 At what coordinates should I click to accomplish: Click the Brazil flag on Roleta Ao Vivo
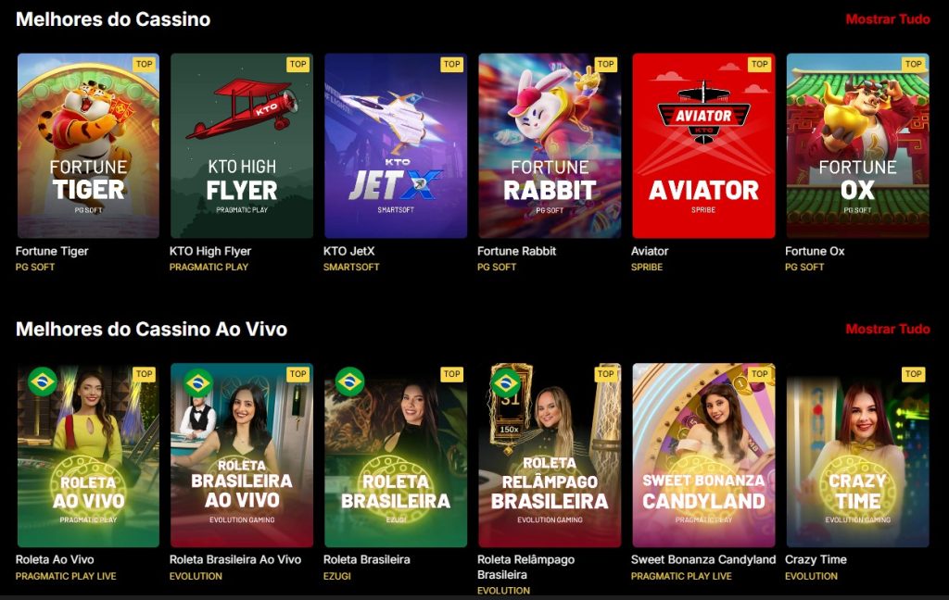click(x=43, y=381)
